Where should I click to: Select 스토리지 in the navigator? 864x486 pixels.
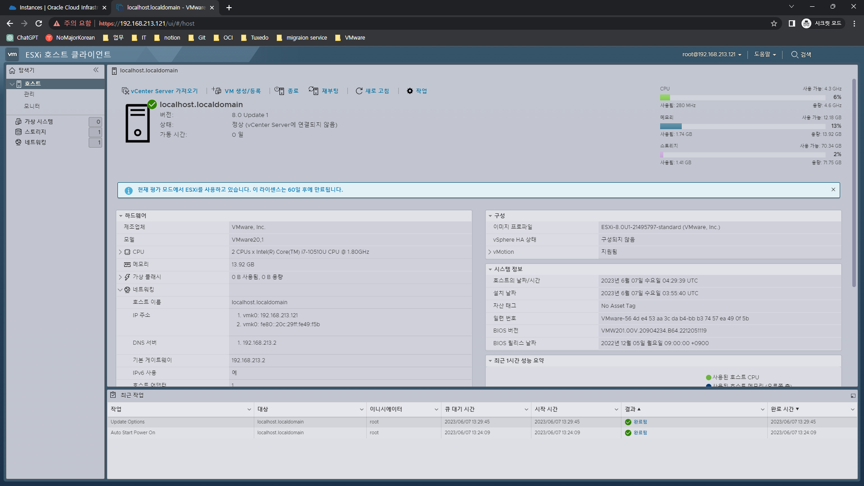pyautogui.click(x=35, y=132)
